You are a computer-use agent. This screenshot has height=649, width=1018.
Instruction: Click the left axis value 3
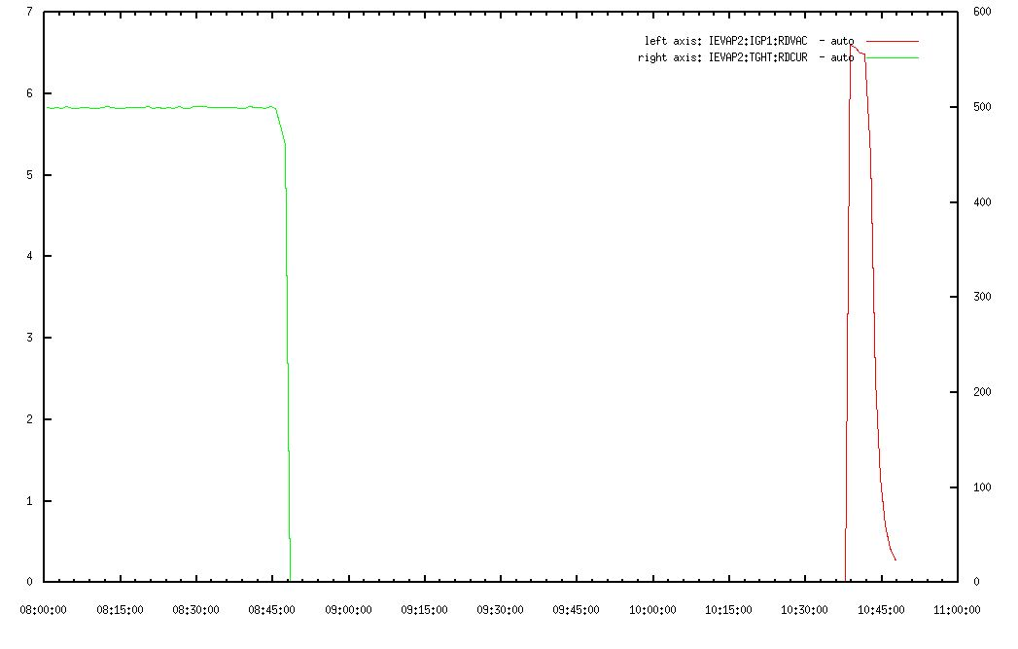pos(29,338)
